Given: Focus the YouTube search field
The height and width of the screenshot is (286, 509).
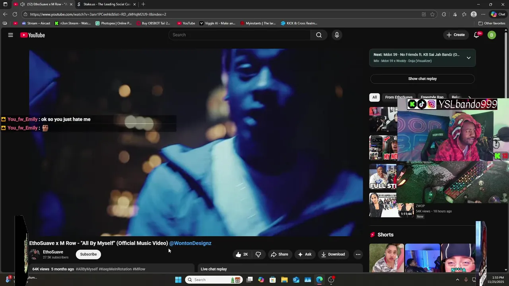Looking at the screenshot, I should (x=240, y=35).
